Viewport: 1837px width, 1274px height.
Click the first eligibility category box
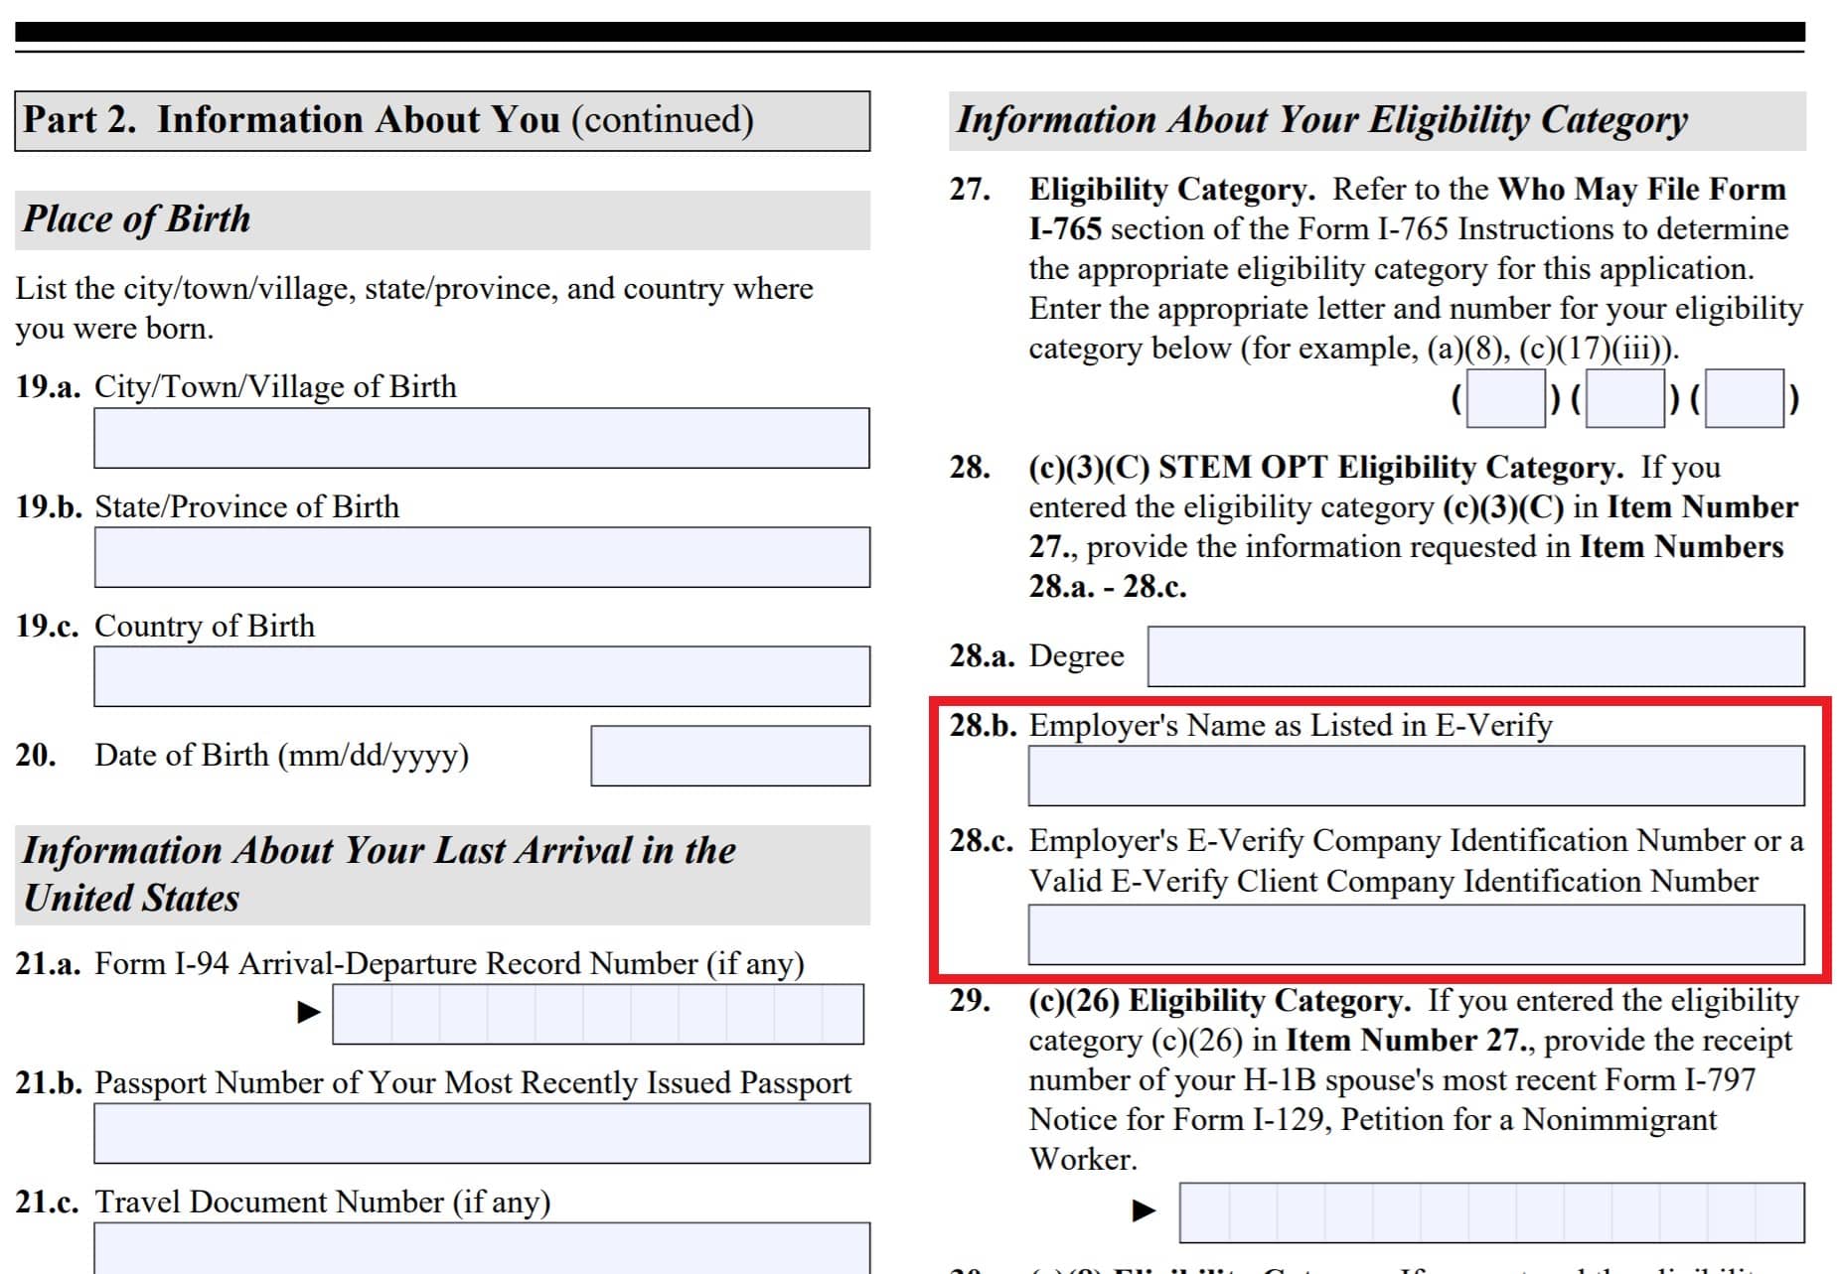click(1506, 398)
